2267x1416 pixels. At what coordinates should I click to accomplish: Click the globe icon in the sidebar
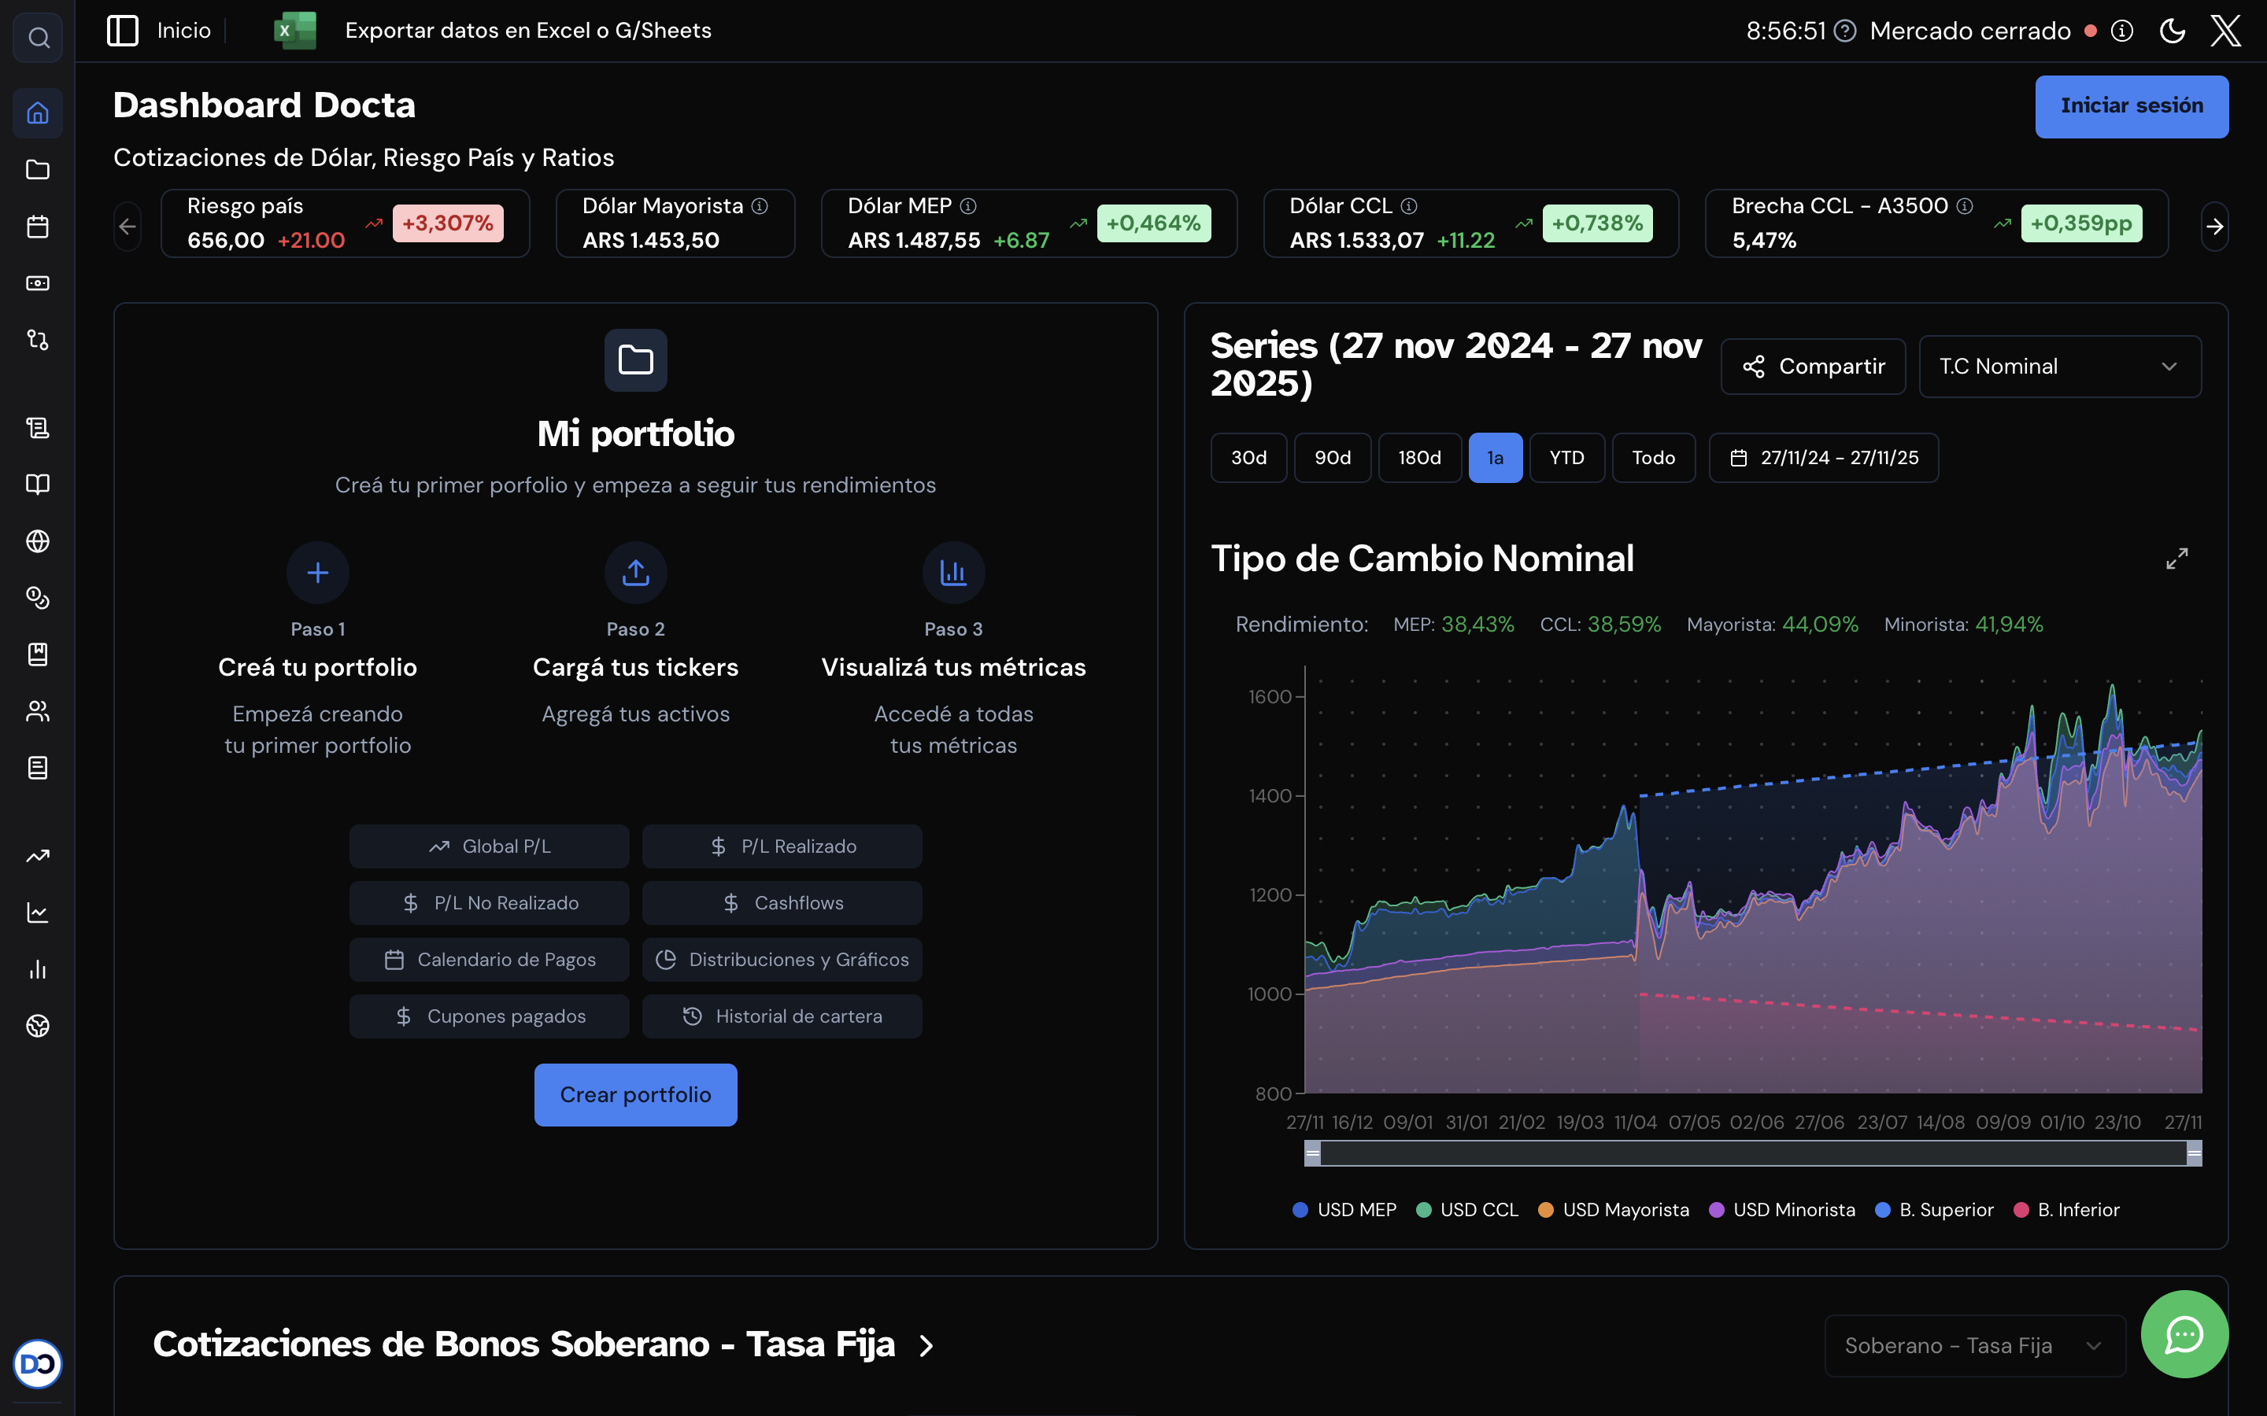pyautogui.click(x=38, y=541)
